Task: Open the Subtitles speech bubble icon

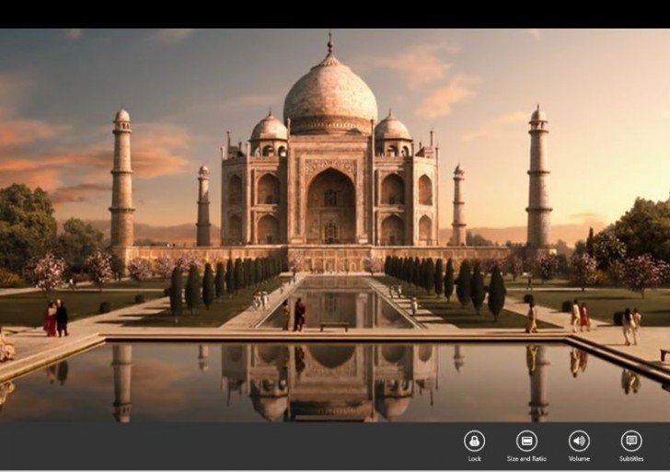Action: click(631, 441)
